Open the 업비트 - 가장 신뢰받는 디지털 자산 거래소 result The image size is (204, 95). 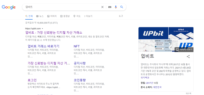[x=54, y=32]
